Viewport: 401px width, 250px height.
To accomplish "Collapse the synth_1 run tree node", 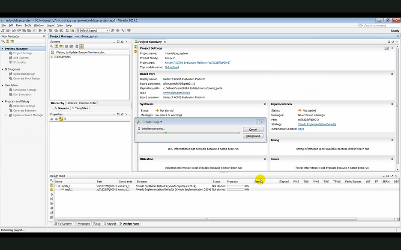I will point(56,186).
